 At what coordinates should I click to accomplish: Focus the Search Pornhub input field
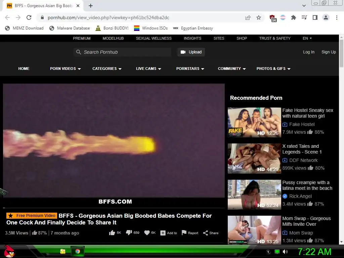(x=122, y=52)
